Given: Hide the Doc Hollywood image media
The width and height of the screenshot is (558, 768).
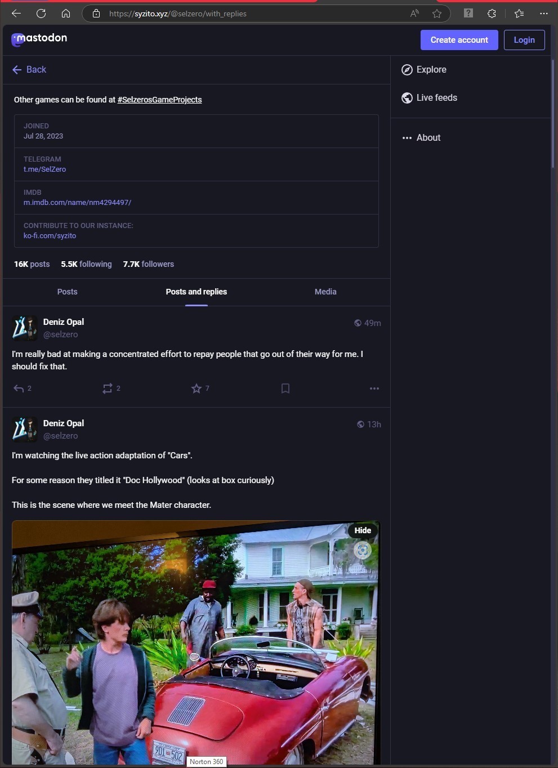Looking at the screenshot, I should click(363, 530).
